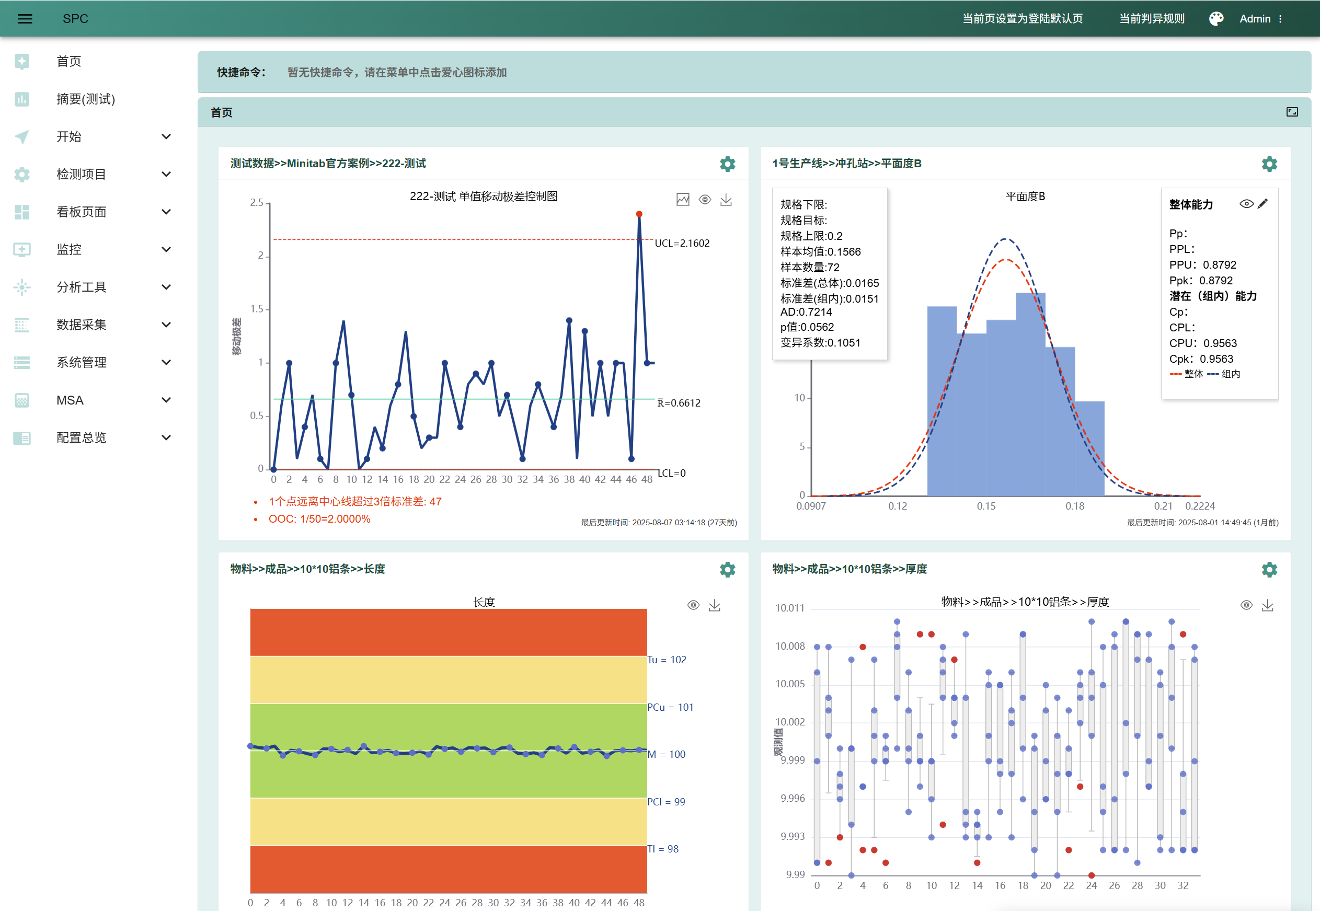The width and height of the screenshot is (1320, 911).
Task: Toggle eye icon in 整体能力 box
Action: [x=1246, y=204]
